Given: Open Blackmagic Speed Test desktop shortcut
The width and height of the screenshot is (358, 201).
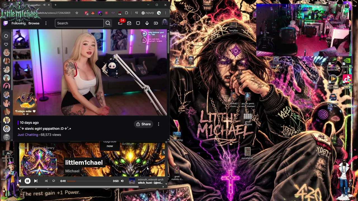Looking at the screenshot, I should point(333,64).
